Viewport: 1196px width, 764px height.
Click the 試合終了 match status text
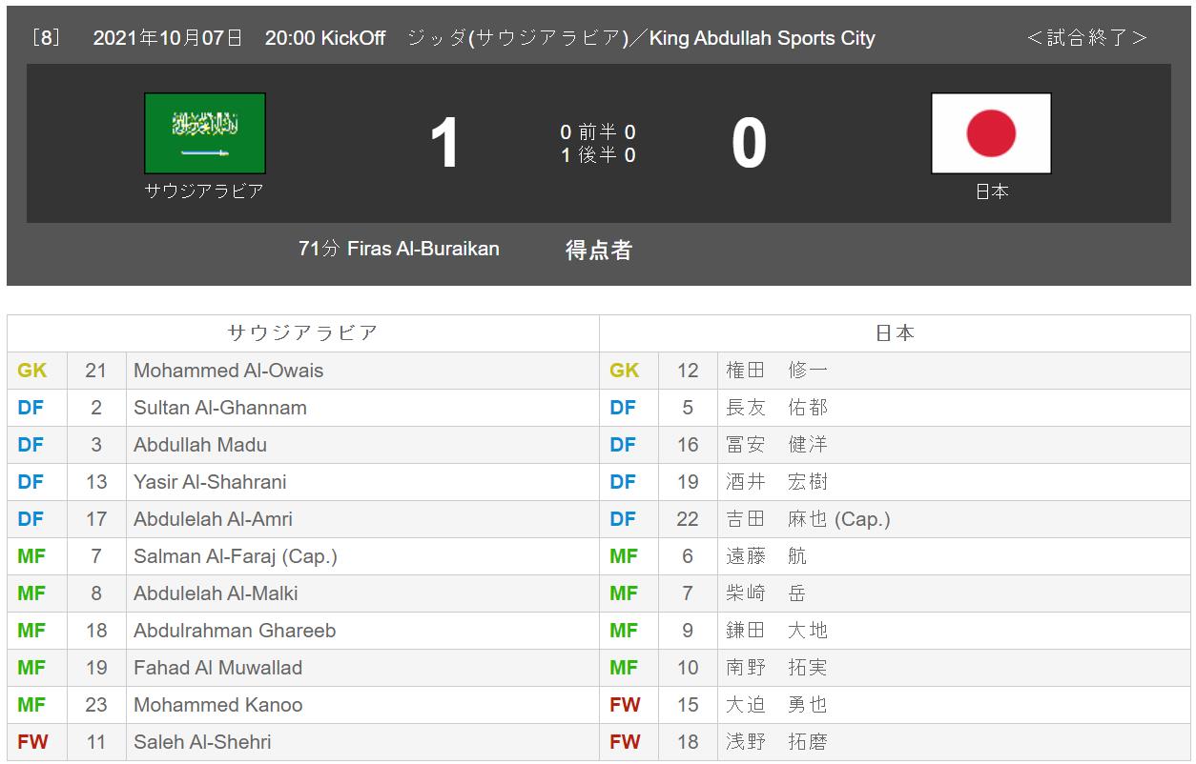click(x=1087, y=38)
